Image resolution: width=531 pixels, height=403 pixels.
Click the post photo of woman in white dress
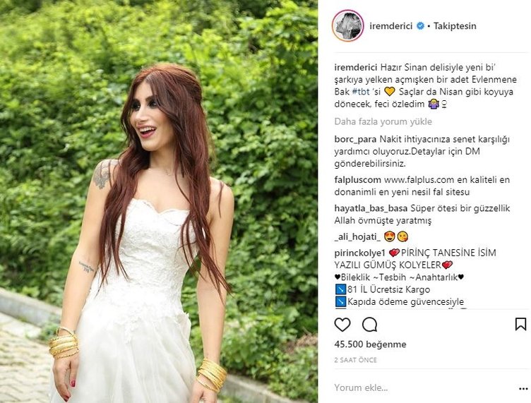[159, 202]
